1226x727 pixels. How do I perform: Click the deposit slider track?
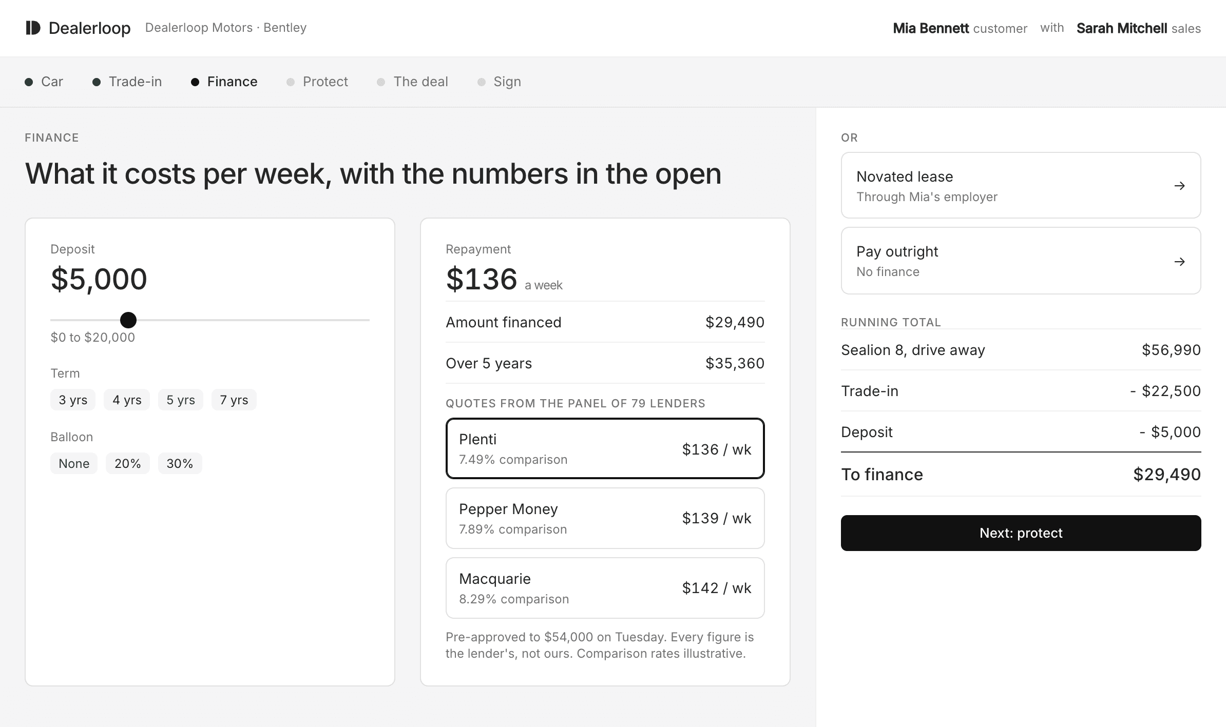point(210,320)
